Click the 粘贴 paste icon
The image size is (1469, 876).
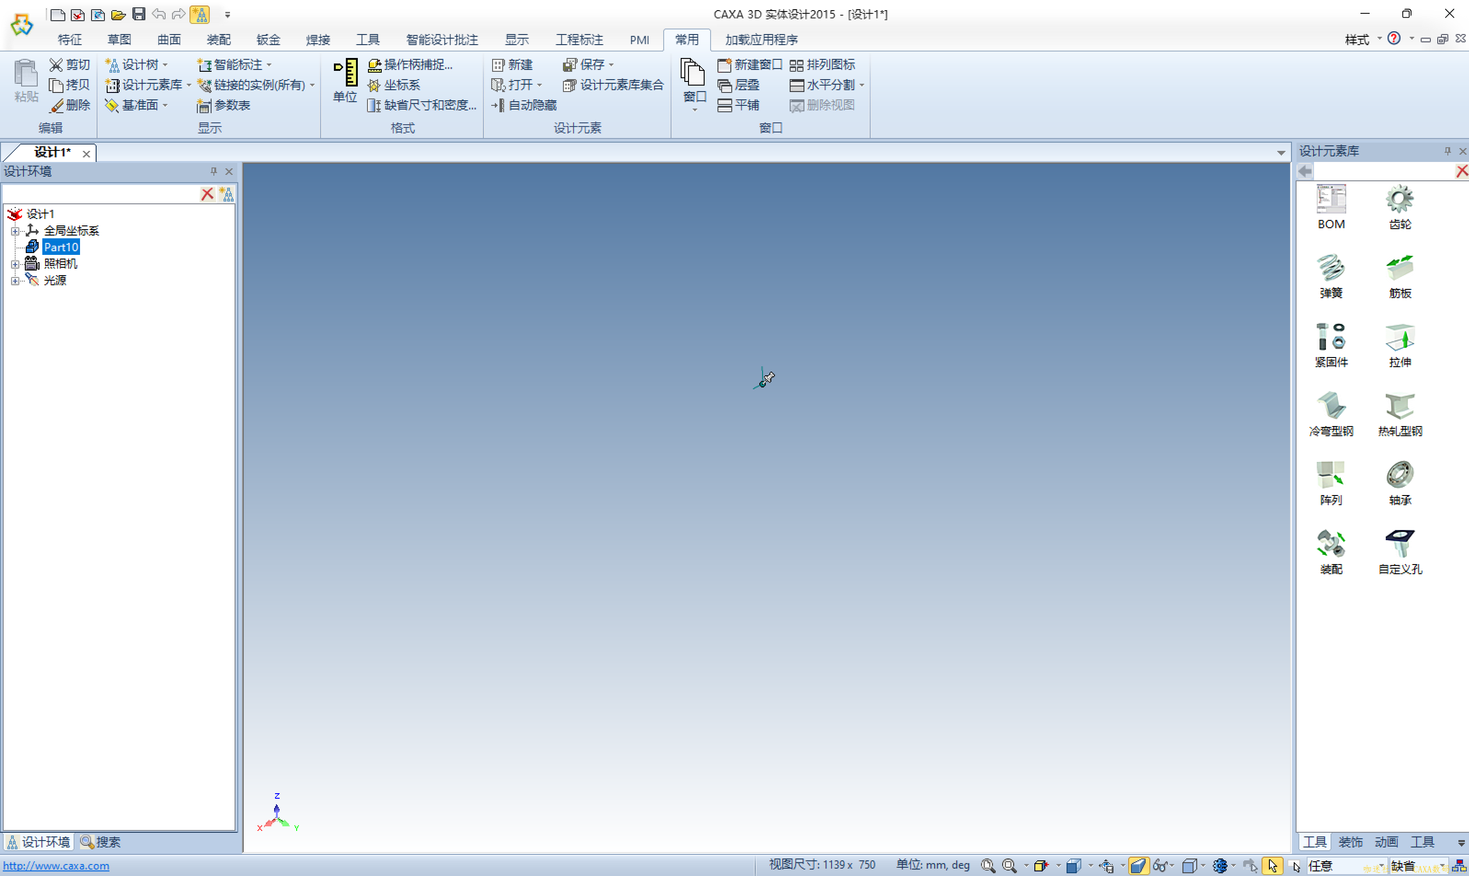pos(26,80)
